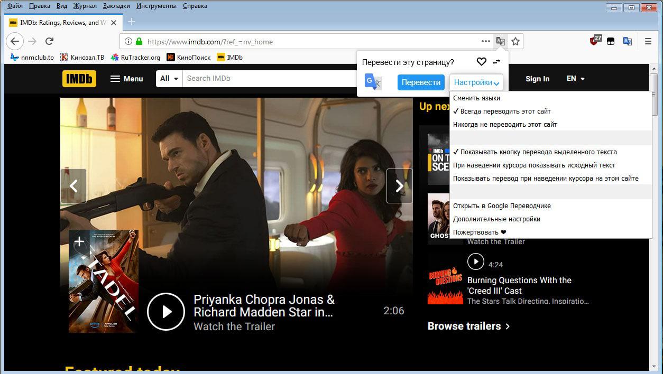Click the Burning Questions thumbnail
Viewport: 663px width, 374px height.
pyautogui.click(x=445, y=285)
